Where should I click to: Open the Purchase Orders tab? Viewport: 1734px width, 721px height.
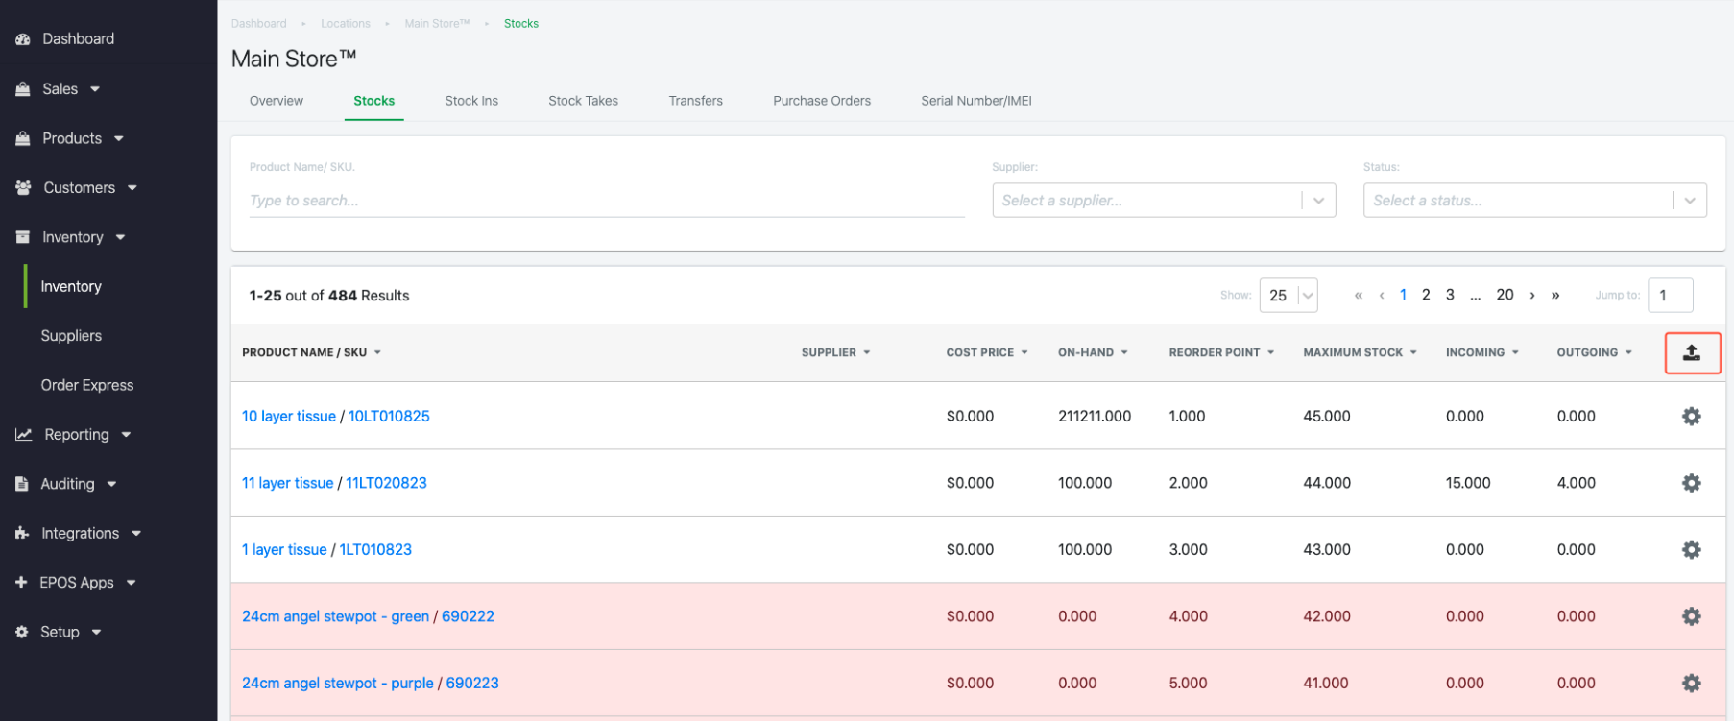[x=821, y=101]
